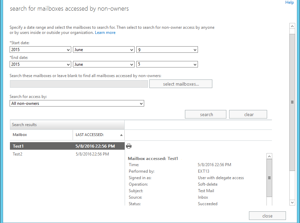Screen dimensions: 300x223
Task: Print the Test1 mailbox access details
Action: (129, 146)
